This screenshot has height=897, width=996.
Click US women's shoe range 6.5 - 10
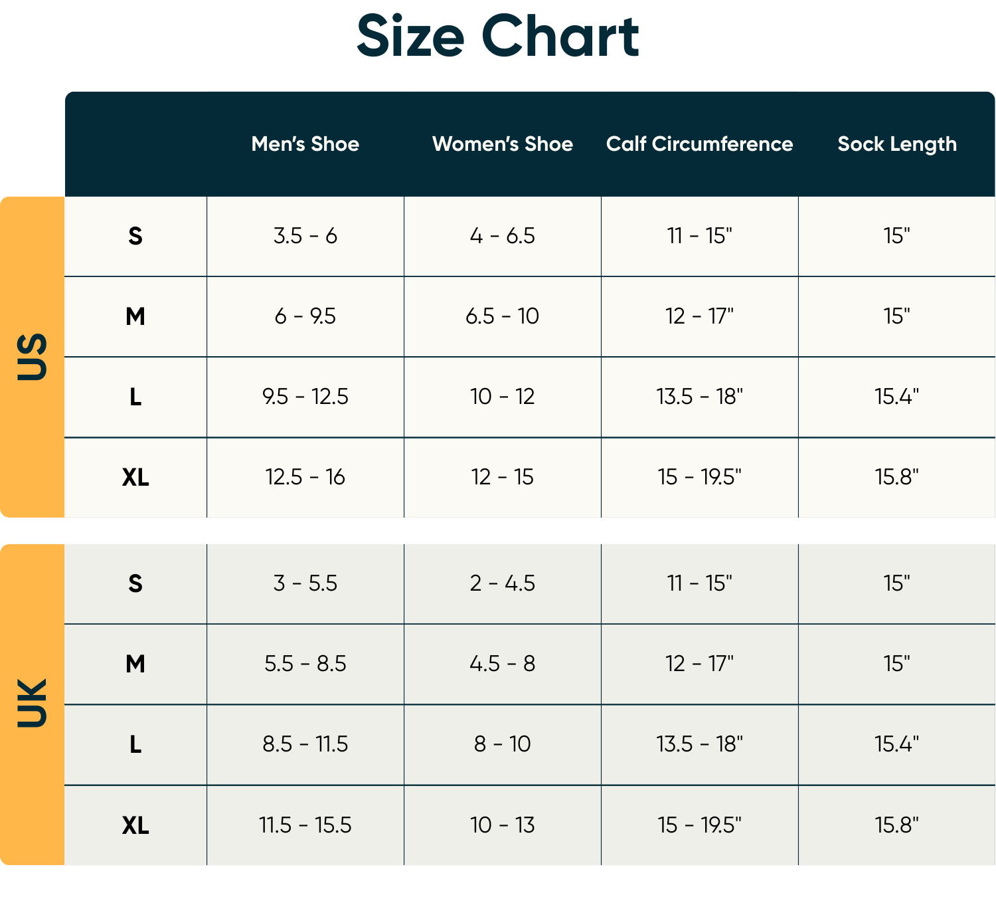coord(502,316)
